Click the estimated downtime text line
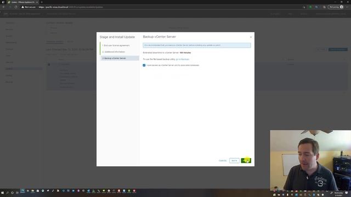The width and height of the screenshot is (351, 197). [x=167, y=53]
